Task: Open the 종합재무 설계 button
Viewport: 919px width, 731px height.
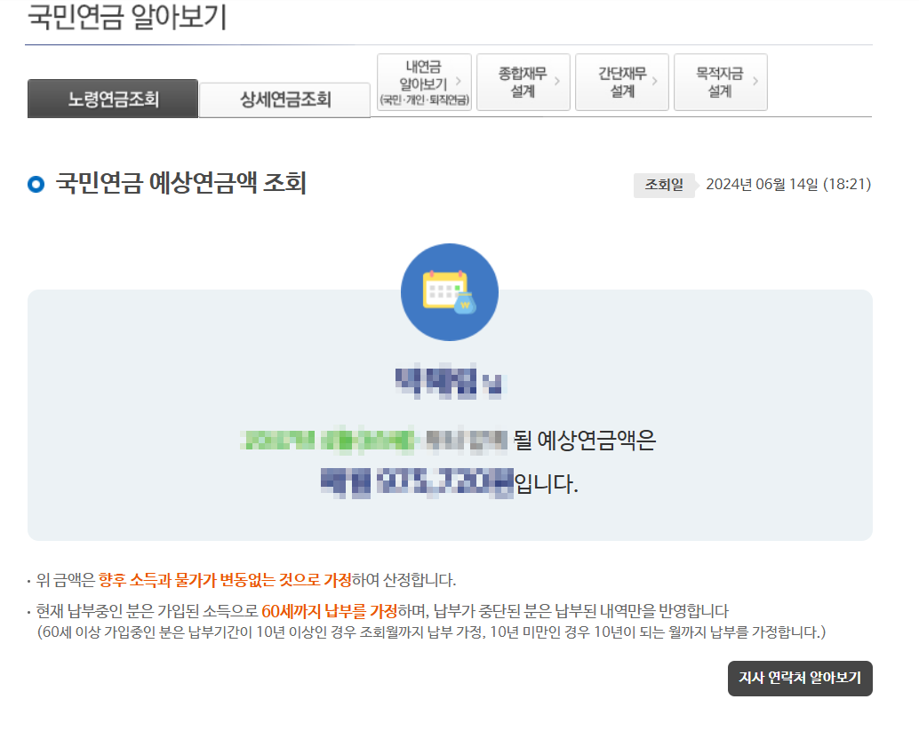Action: 523,82
